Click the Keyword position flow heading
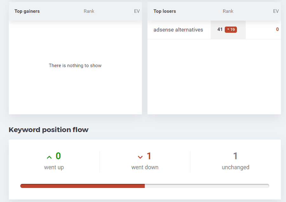Viewport: 286px width, 202px height. tap(49, 130)
